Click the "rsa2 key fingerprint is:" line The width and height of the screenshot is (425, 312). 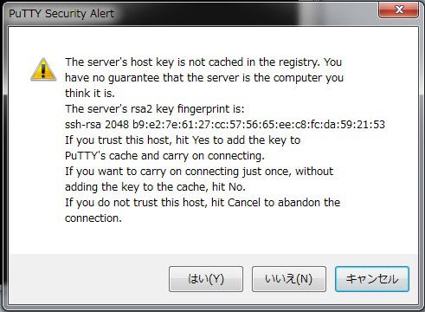pyautogui.click(x=155, y=109)
